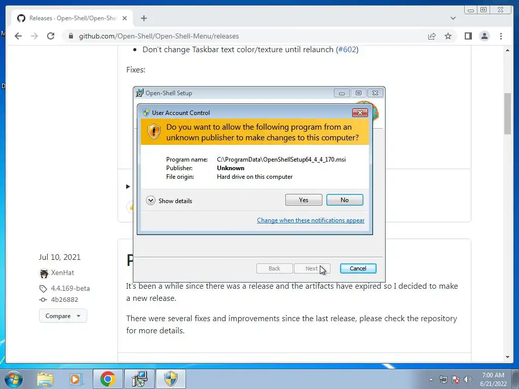Click Program name path text in UAC dialog
519x389 pixels.
[x=281, y=160]
